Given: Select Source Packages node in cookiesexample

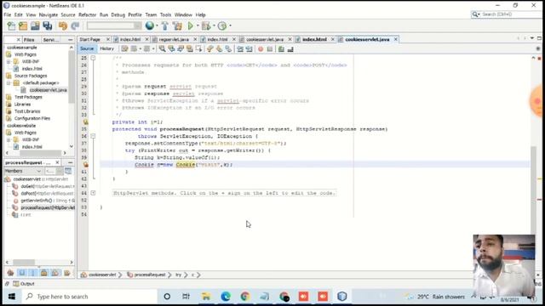Looking at the screenshot, I should [x=31, y=76].
